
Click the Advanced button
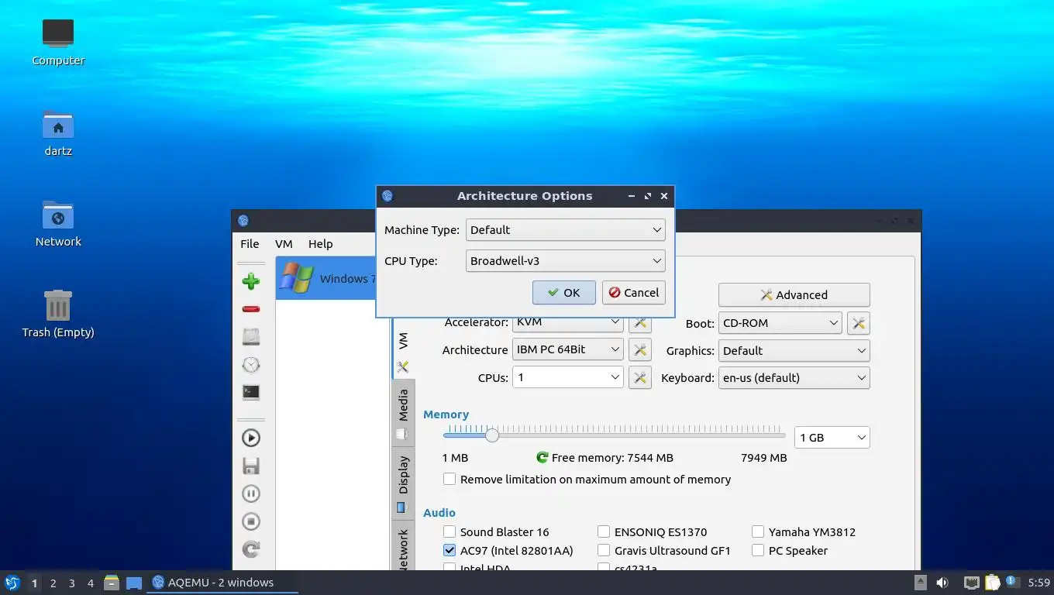(794, 295)
